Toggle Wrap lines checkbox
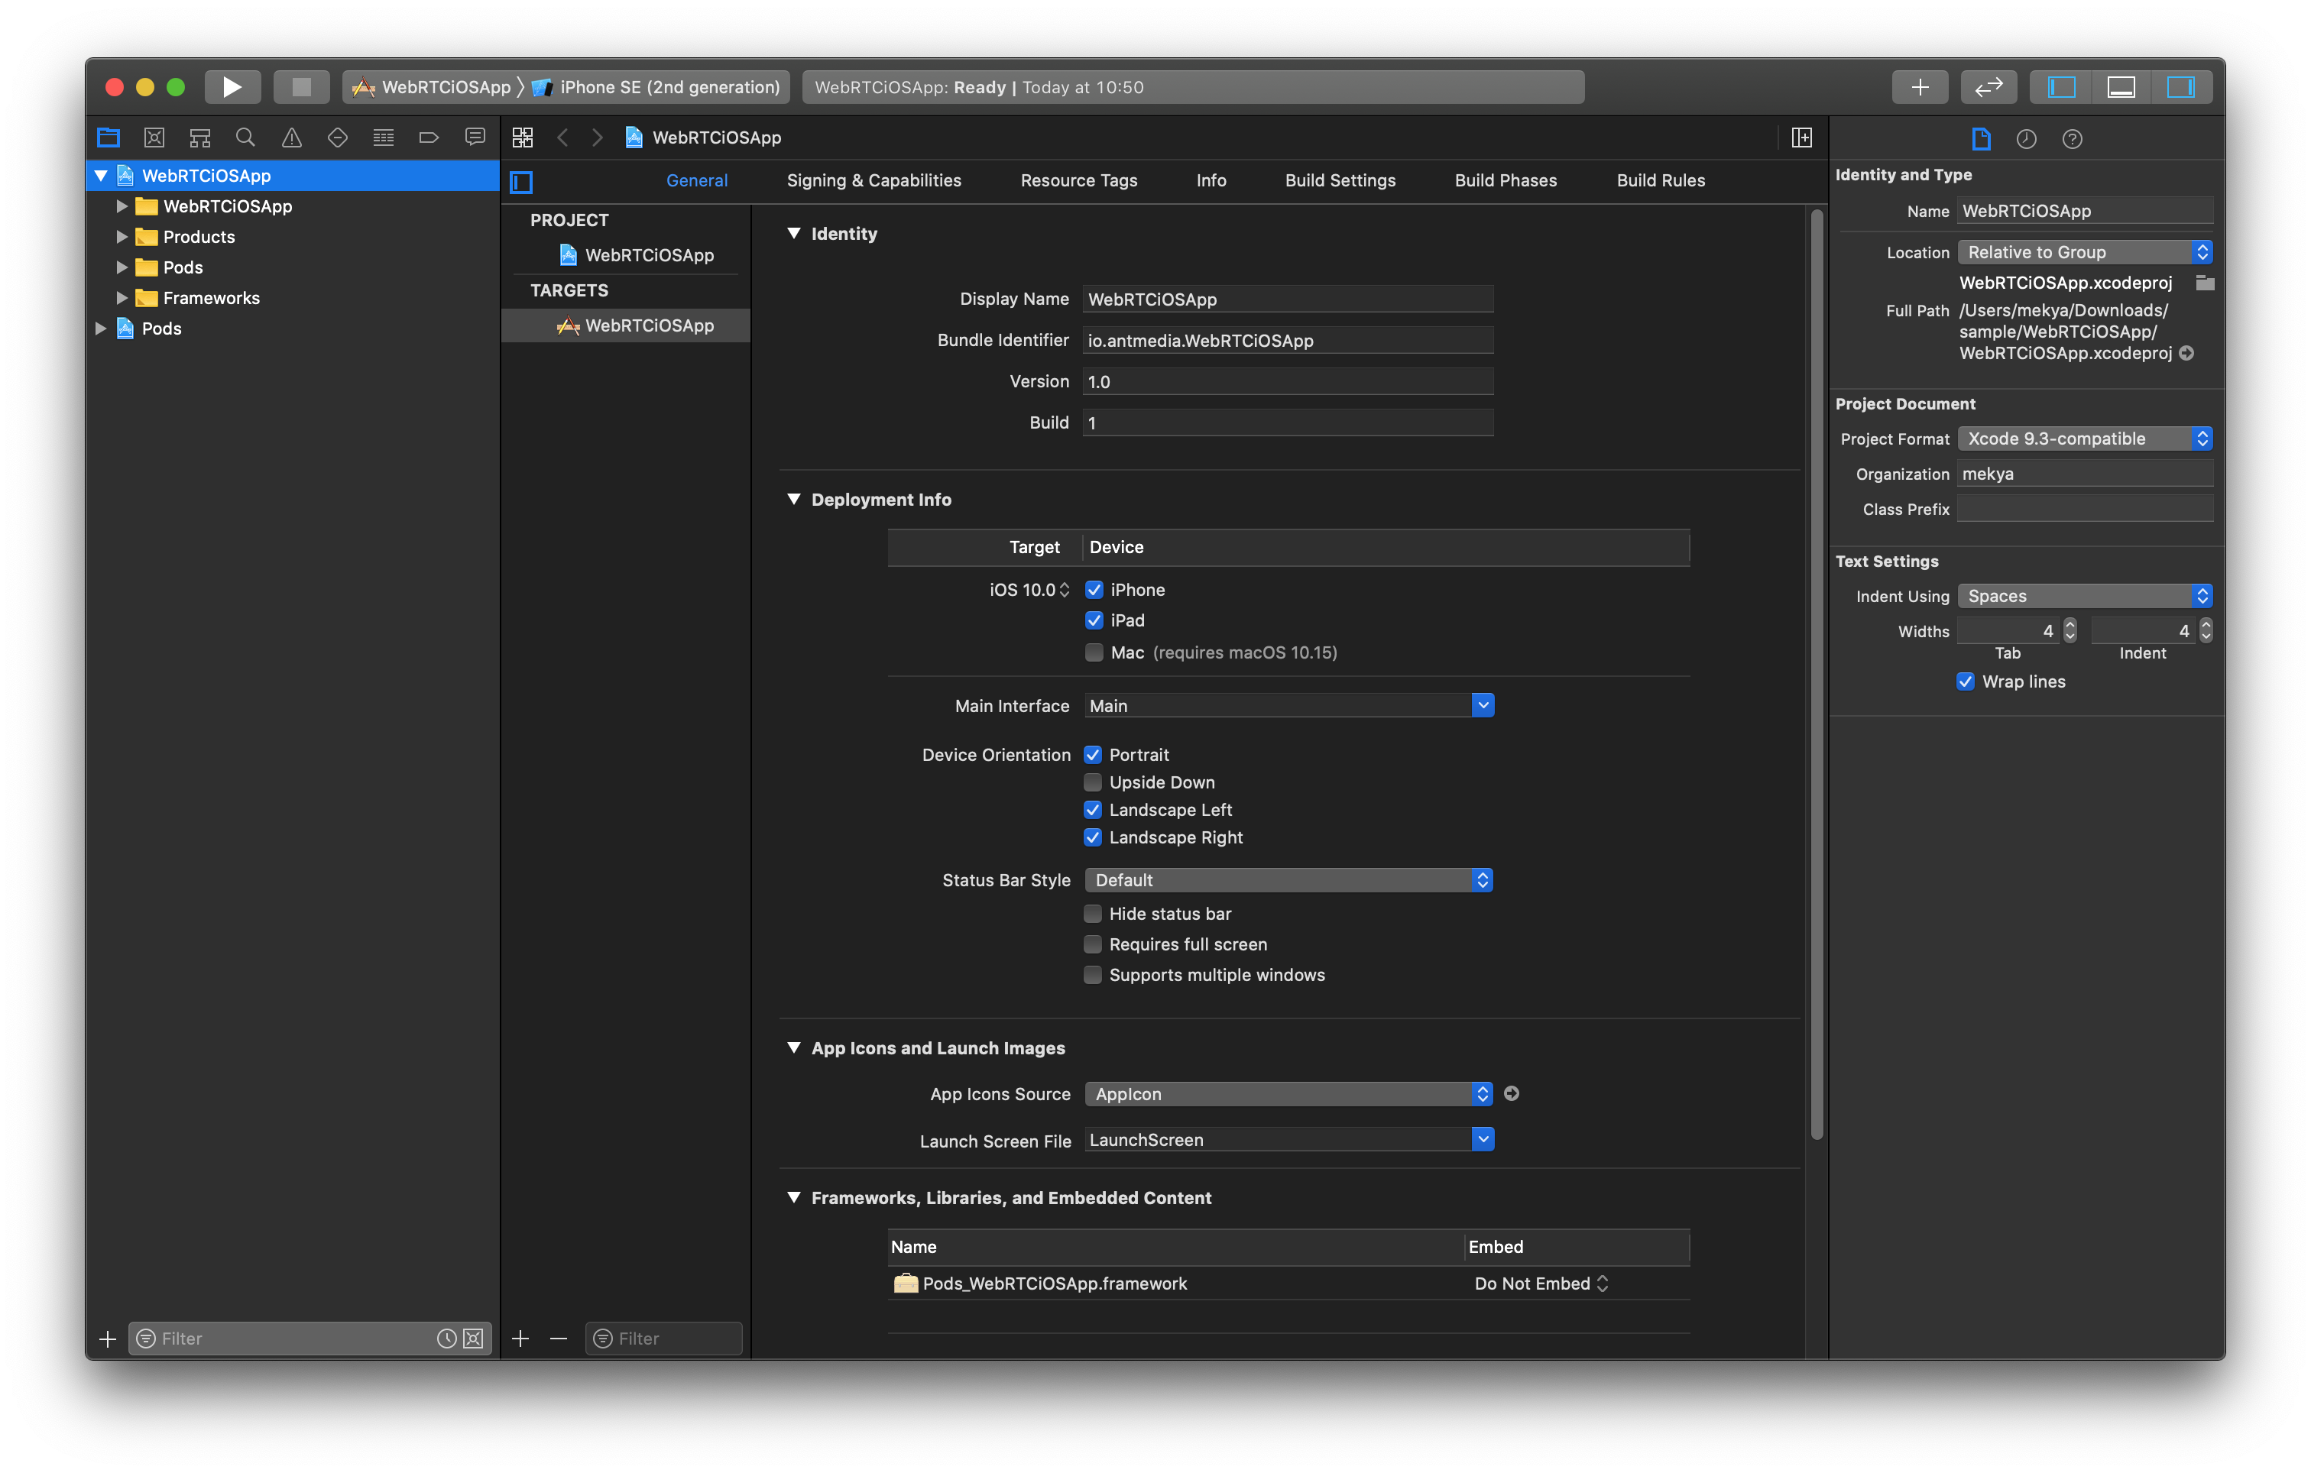 (1966, 681)
